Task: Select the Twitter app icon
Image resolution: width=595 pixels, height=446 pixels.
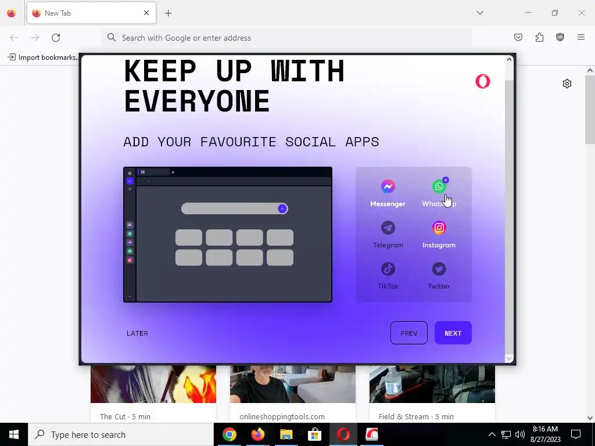Action: coord(439,269)
